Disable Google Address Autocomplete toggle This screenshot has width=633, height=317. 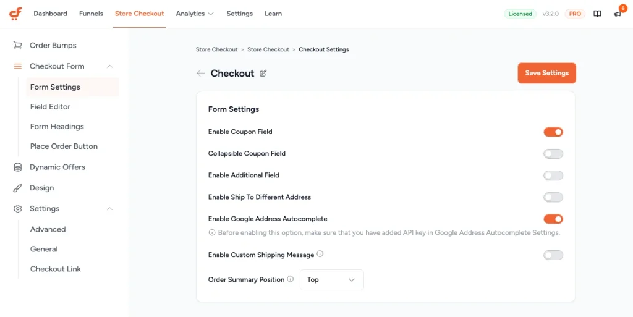point(553,219)
